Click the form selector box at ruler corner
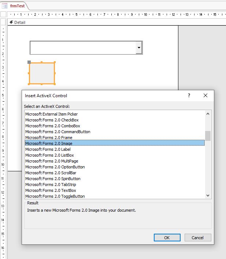This screenshot has height=259, width=226. (3, 14)
